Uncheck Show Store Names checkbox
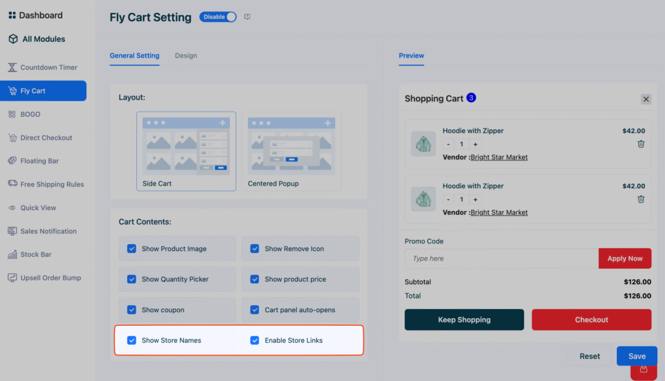 click(132, 340)
